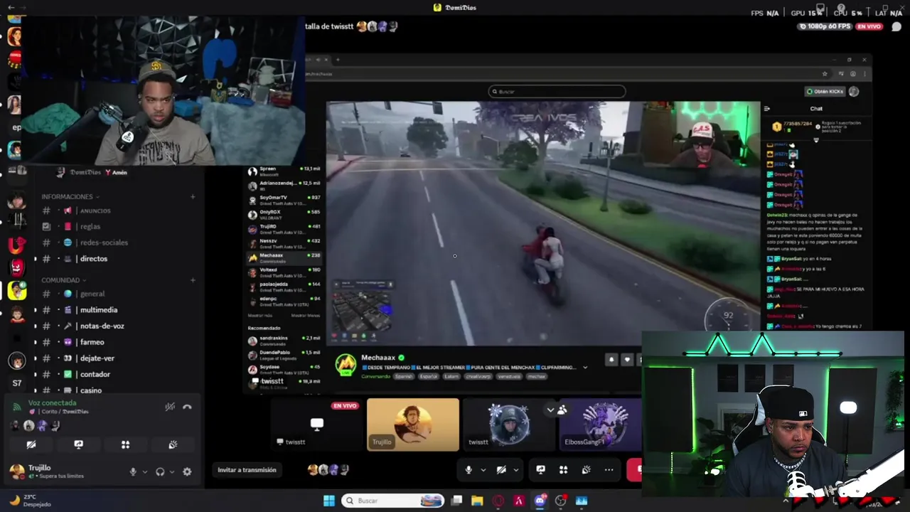
Task: Open the contador channel
Action: pos(118,374)
